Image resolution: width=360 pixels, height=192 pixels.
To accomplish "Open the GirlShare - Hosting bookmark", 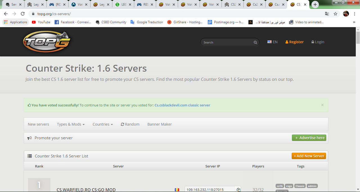I will tap(185, 22).
